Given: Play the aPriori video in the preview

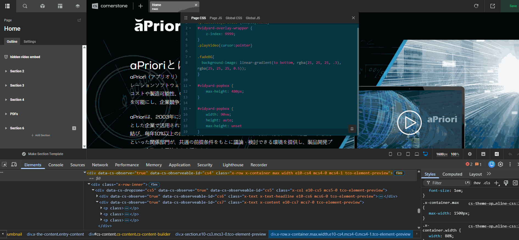Looking at the screenshot, I should tap(409, 122).
